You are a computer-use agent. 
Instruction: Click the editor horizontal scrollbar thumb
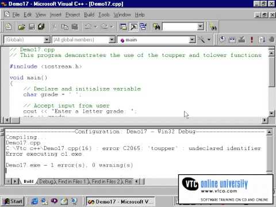[x=16, y=120]
